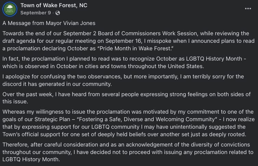Image resolution: width=258 pixels, height=166 pixels.
Task: Click the September 9 post timestamp
Action: [36, 13]
